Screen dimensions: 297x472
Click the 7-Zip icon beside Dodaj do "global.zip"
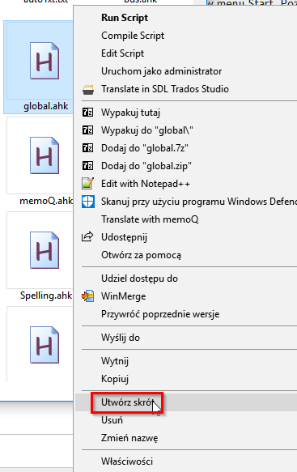click(88, 166)
